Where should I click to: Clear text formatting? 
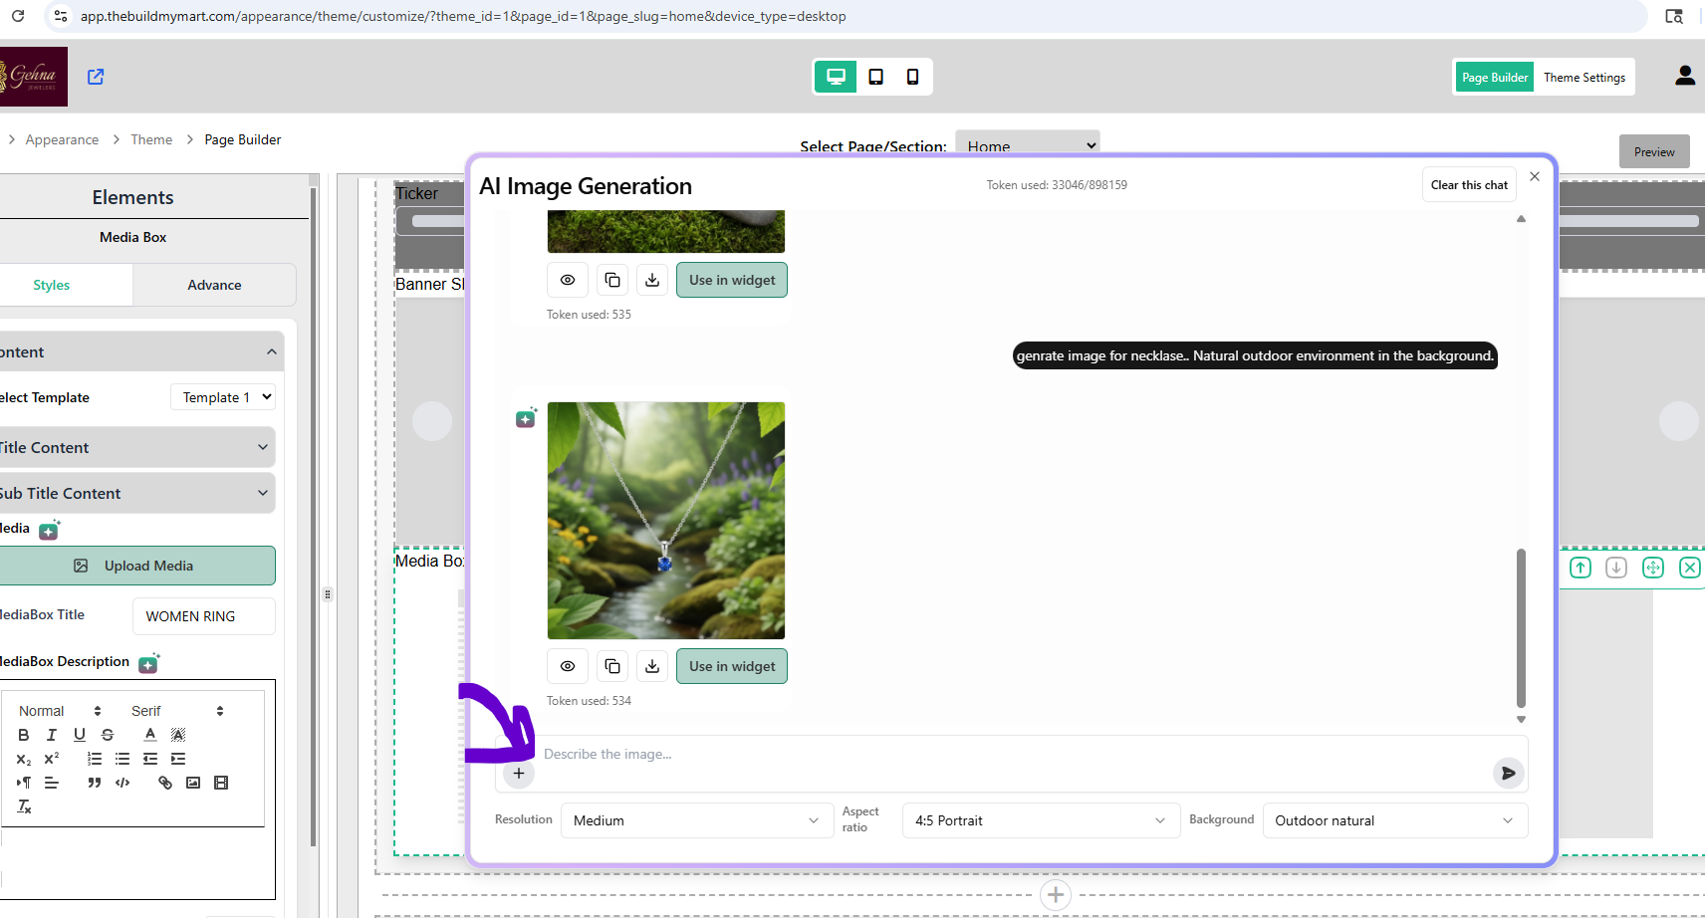24,806
